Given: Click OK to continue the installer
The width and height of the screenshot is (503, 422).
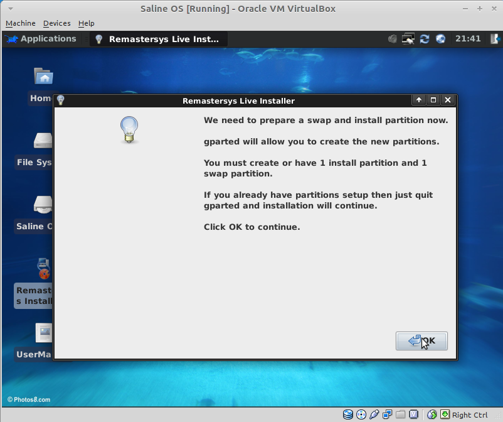Looking at the screenshot, I should (x=421, y=341).
